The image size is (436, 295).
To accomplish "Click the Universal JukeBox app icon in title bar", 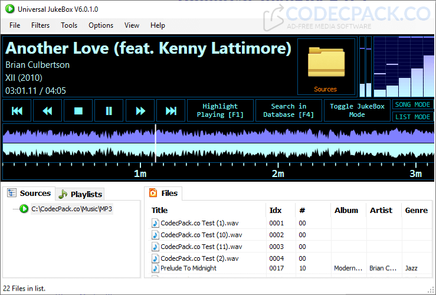I will point(9,9).
